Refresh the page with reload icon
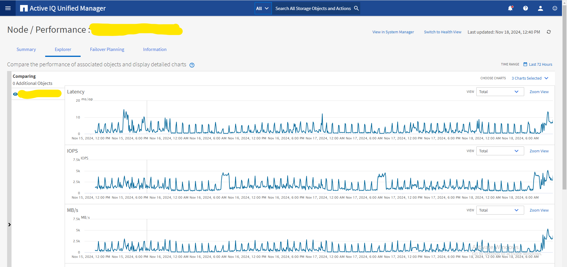Image resolution: width=567 pixels, height=267 pixels. pyautogui.click(x=549, y=32)
